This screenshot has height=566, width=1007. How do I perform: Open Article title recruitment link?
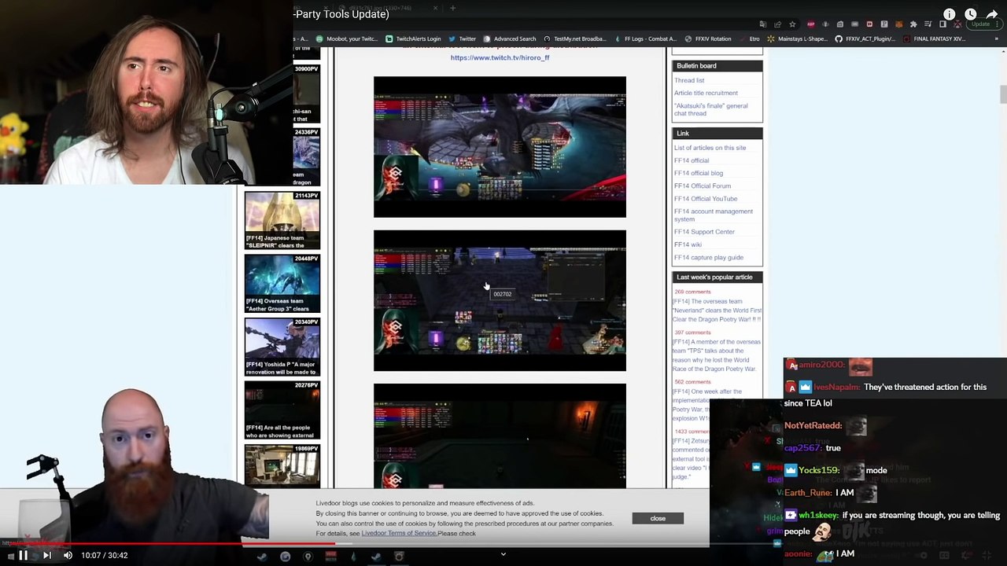[706, 93]
